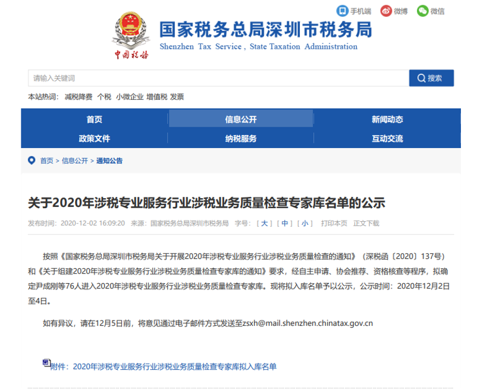Set font size to medium (中)
The width and height of the screenshot is (477, 389).
(x=285, y=223)
